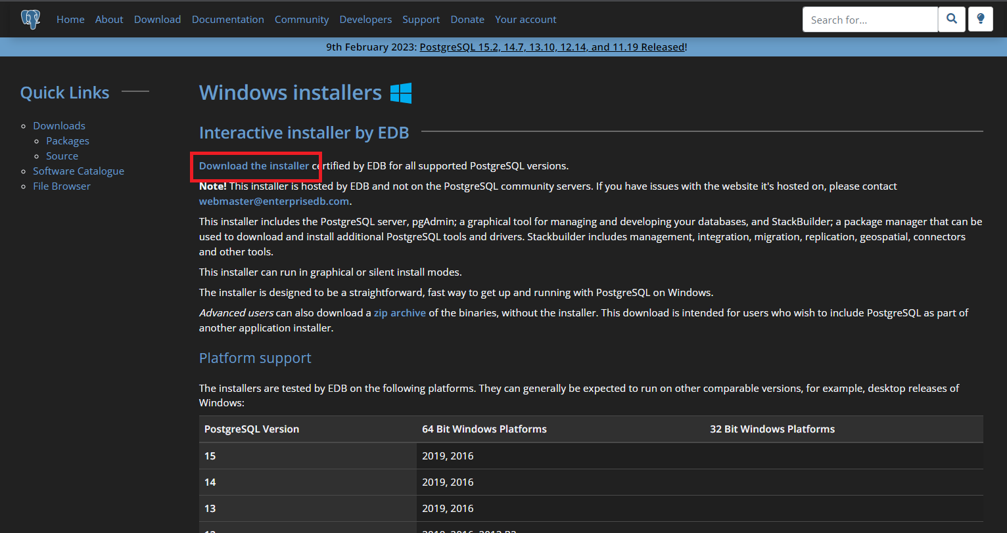Email webmaster@enterprisedb.com via the link
The height and width of the screenshot is (533, 1007).
(x=273, y=201)
